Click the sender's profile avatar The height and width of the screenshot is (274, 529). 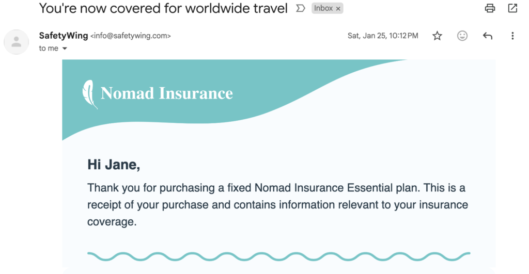point(17,42)
